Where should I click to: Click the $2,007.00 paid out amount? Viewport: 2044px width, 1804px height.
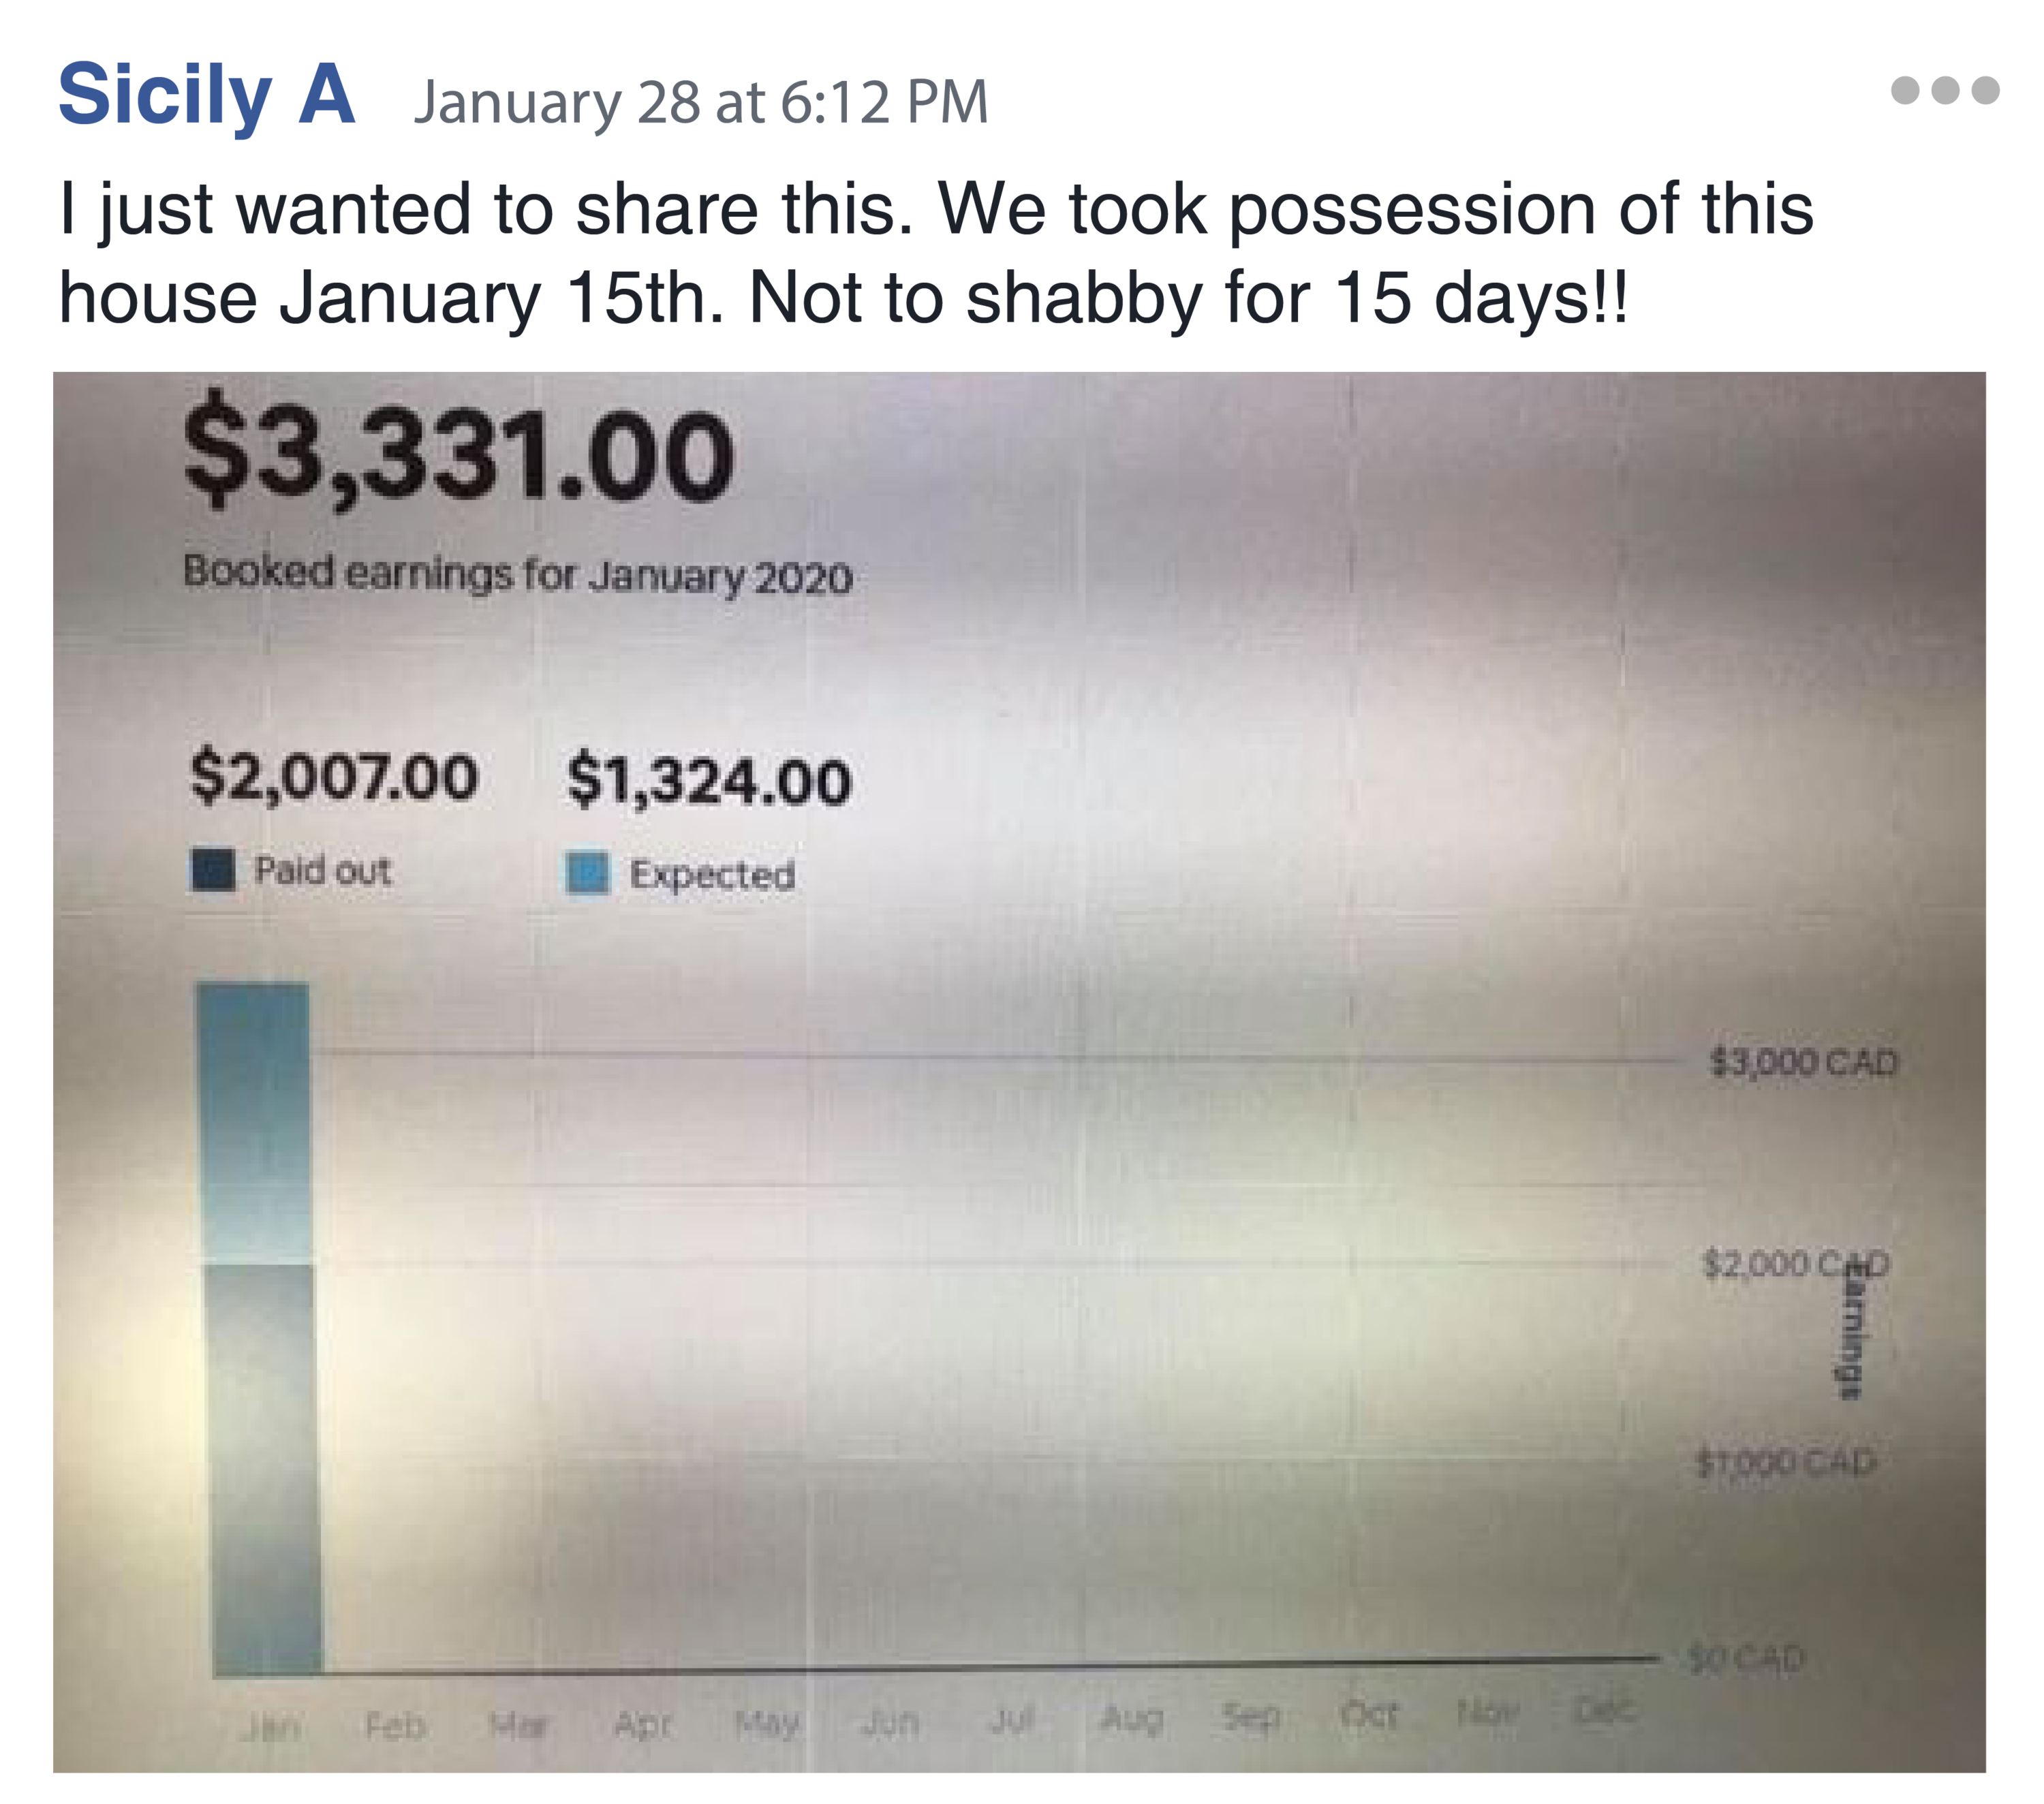click(x=334, y=776)
